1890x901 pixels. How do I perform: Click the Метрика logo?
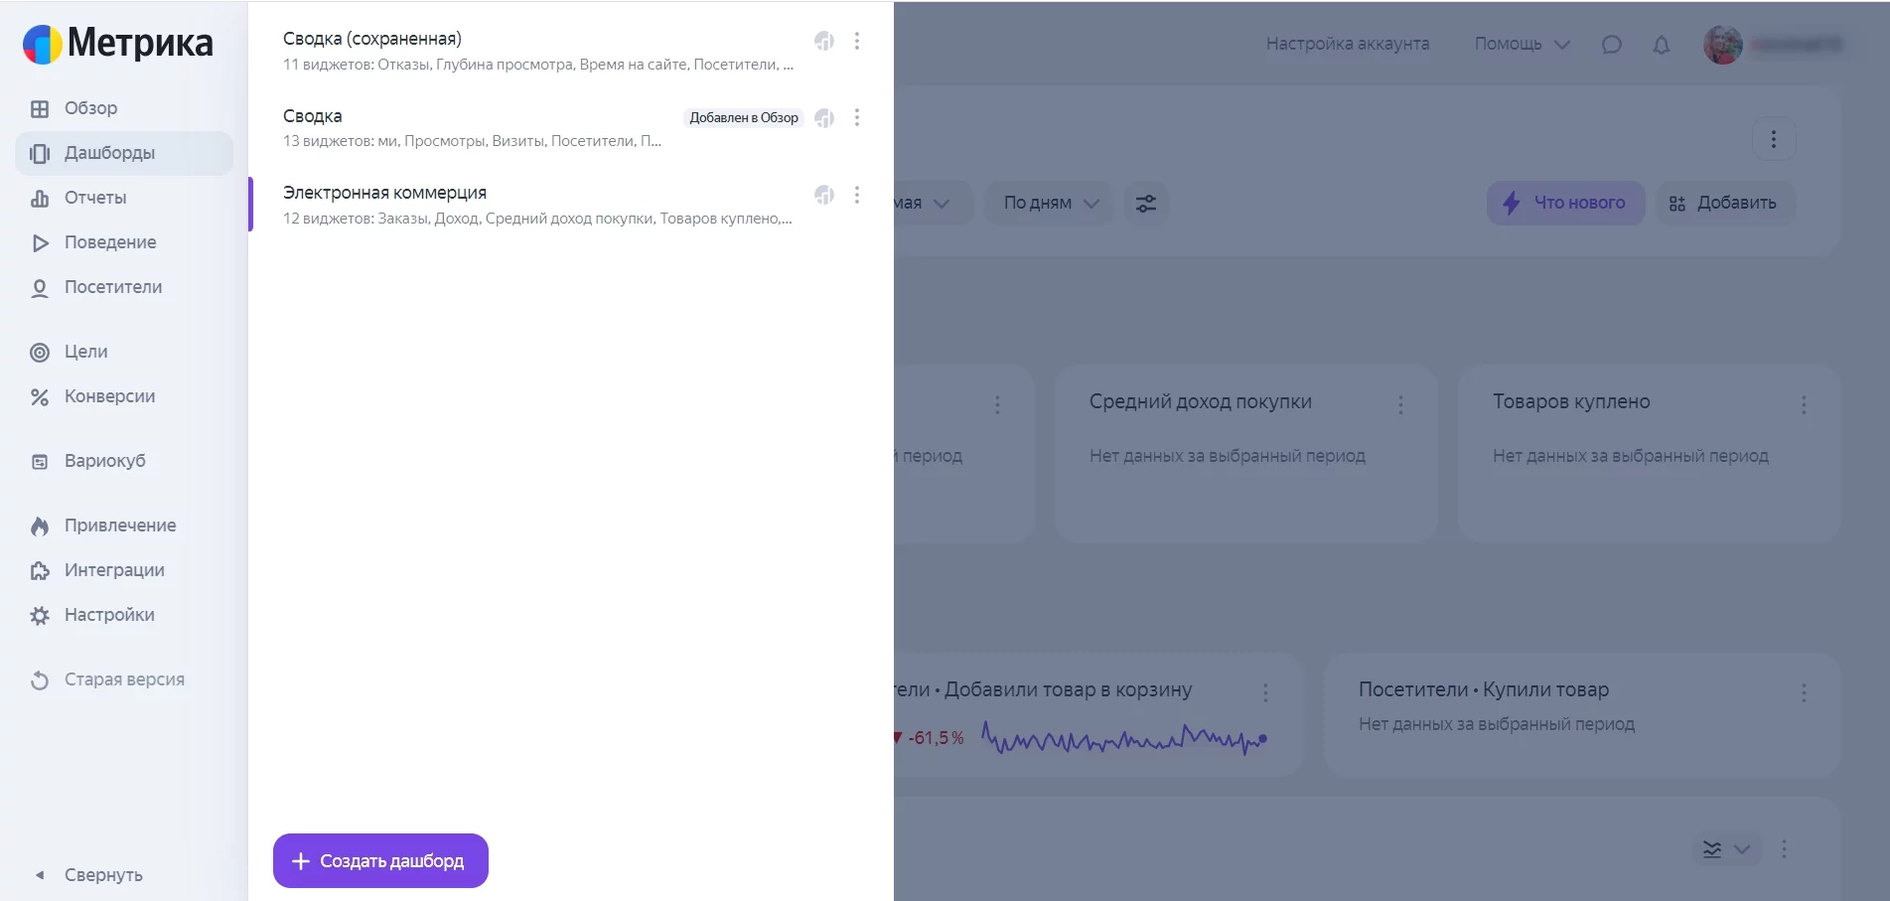pyautogui.click(x=118, y=43)
